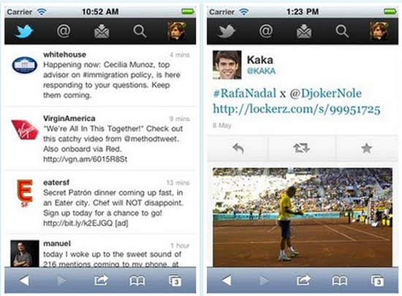Open the lockerz.com link in Kaka's tweet
This screenshot has width=402, height=296.
pos(297,109)
